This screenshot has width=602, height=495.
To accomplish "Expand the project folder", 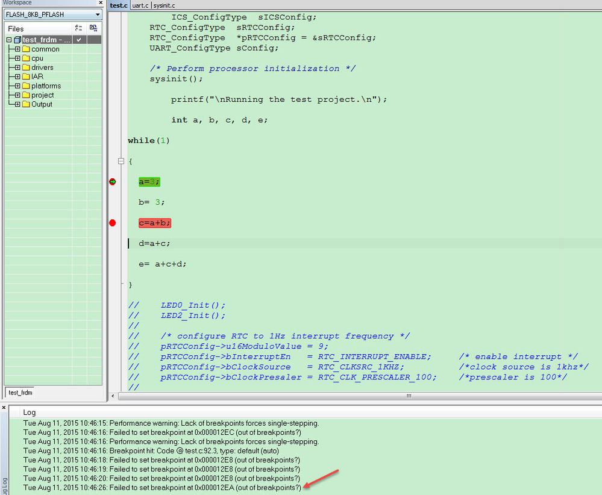I will [17, 95].
